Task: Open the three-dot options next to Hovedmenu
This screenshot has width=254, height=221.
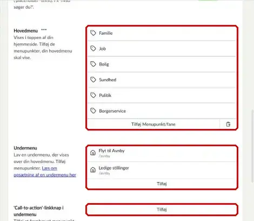Action: tap(44, 30)
